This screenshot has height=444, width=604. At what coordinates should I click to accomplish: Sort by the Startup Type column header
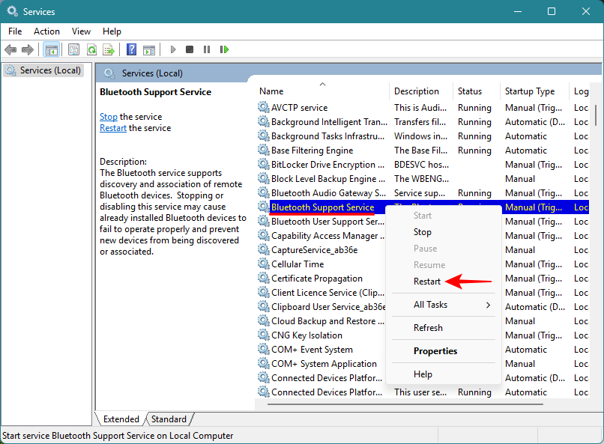point(534,91)
